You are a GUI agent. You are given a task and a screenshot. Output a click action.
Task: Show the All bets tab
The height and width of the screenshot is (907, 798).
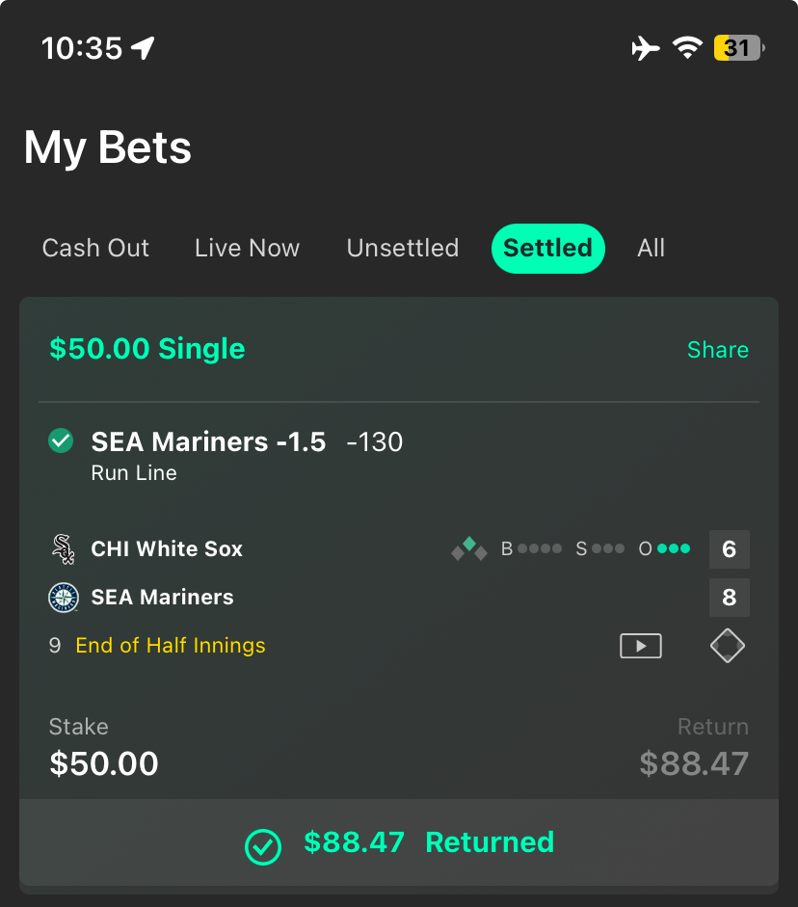point(652,248)
